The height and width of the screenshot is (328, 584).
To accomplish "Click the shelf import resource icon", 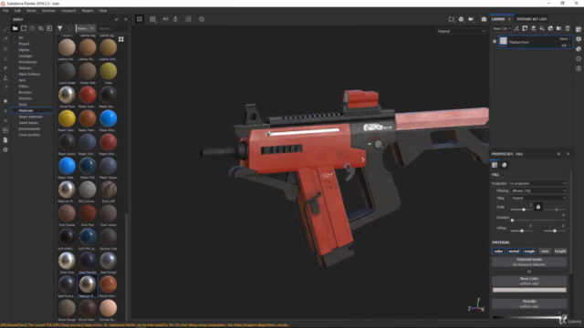I will click(49, 28).
